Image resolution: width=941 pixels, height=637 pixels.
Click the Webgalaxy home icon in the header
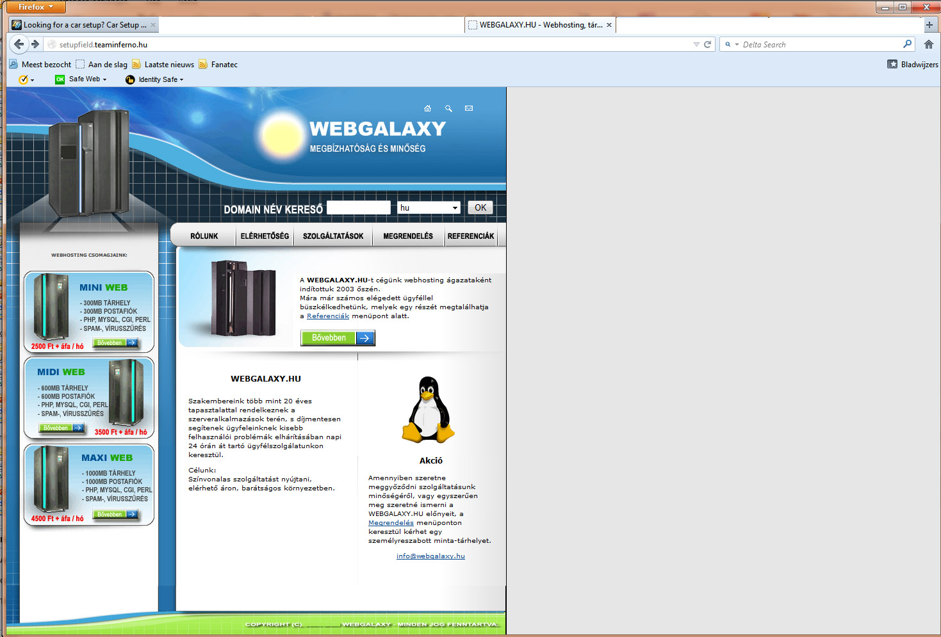[x=428, y=108]
